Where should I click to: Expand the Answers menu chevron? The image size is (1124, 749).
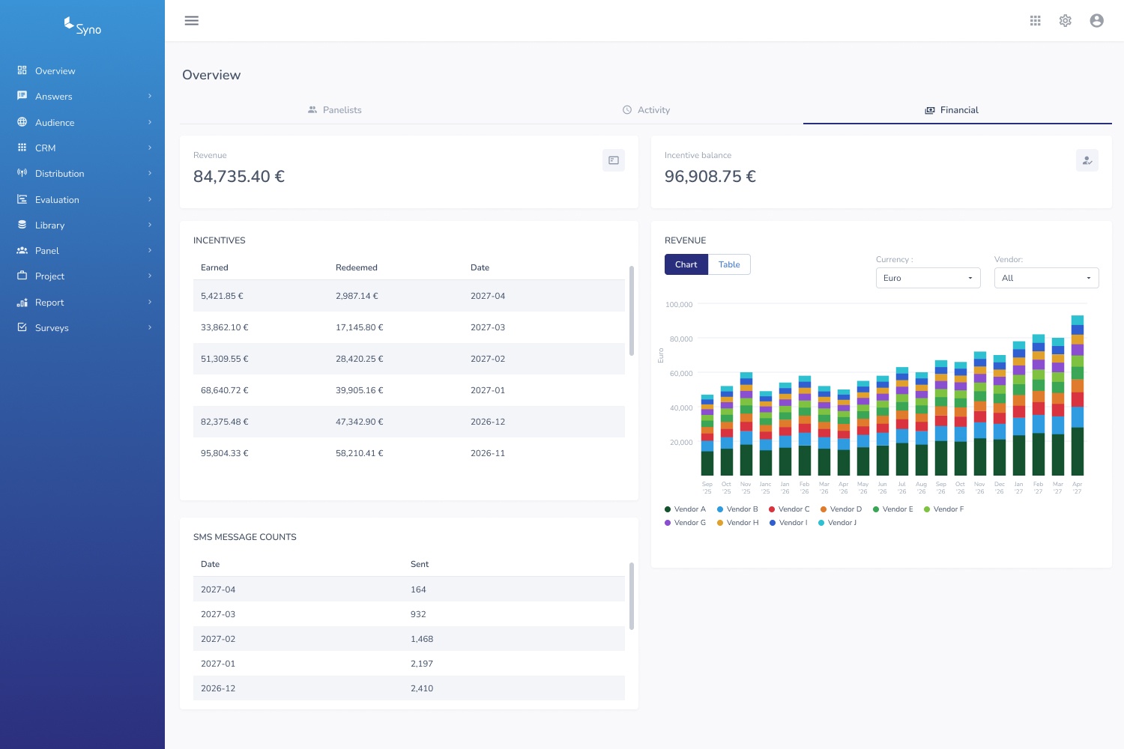150,96
